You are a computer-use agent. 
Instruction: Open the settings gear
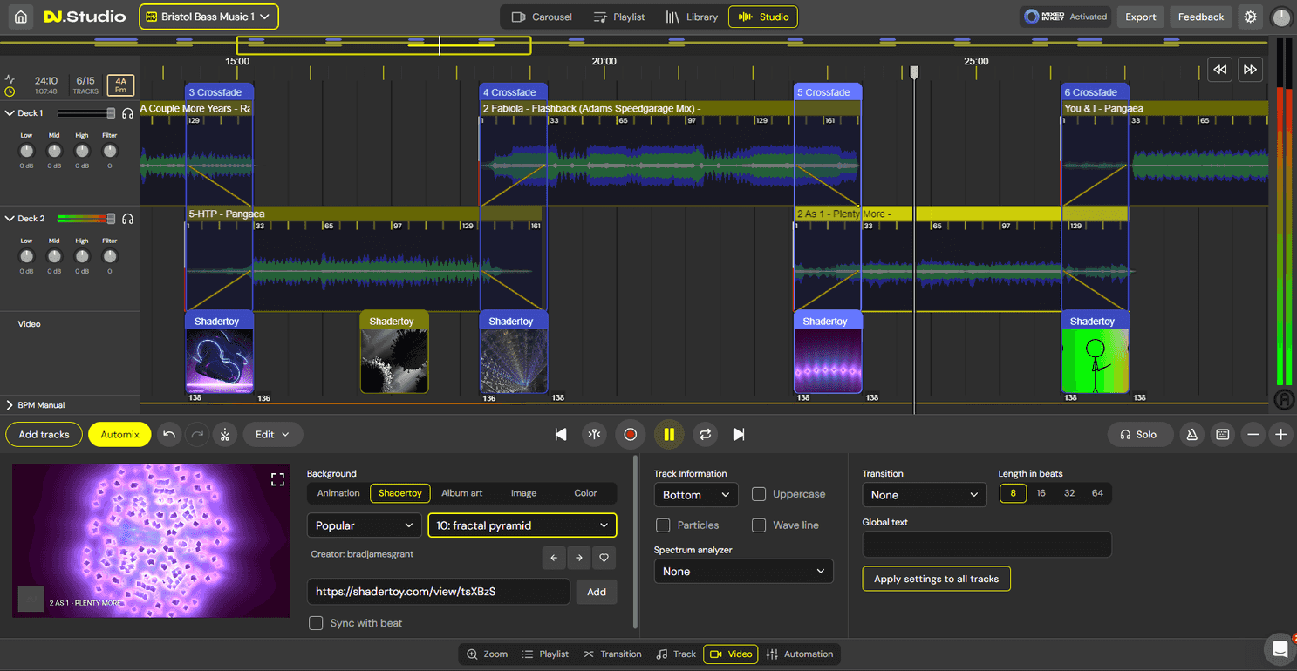(1250, 17)
